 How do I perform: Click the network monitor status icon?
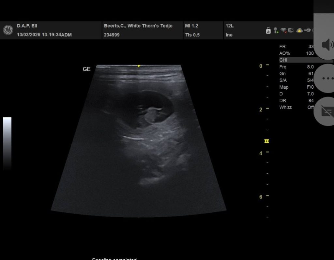click(291, 30)
